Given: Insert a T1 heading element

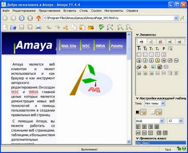Looking at the screenshot, I should [139, 48].
